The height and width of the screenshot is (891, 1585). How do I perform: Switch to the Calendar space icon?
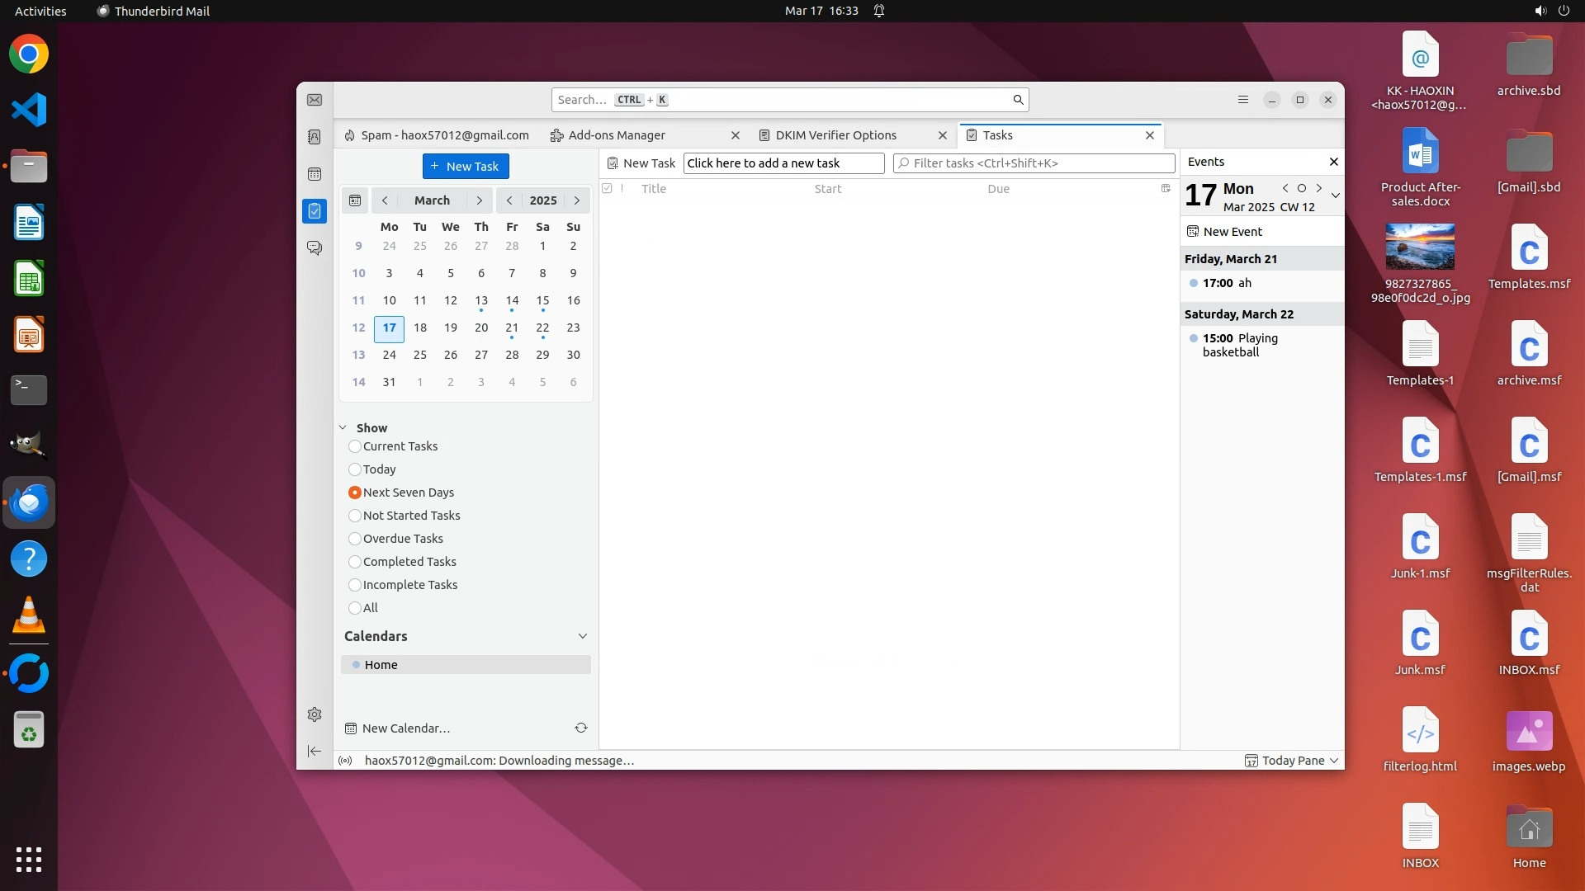[315, 174]
